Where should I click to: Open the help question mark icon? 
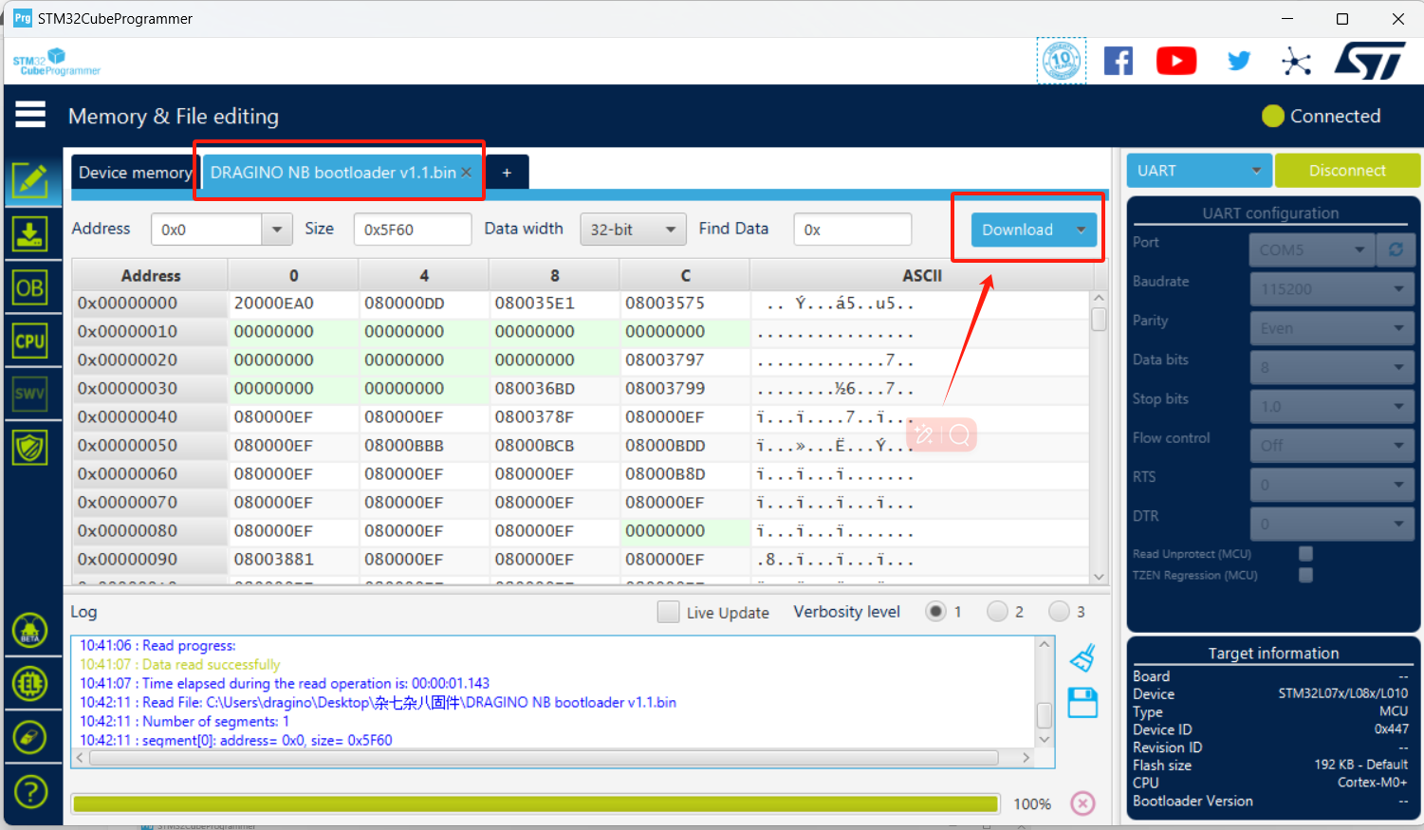[x=30, y=790]
